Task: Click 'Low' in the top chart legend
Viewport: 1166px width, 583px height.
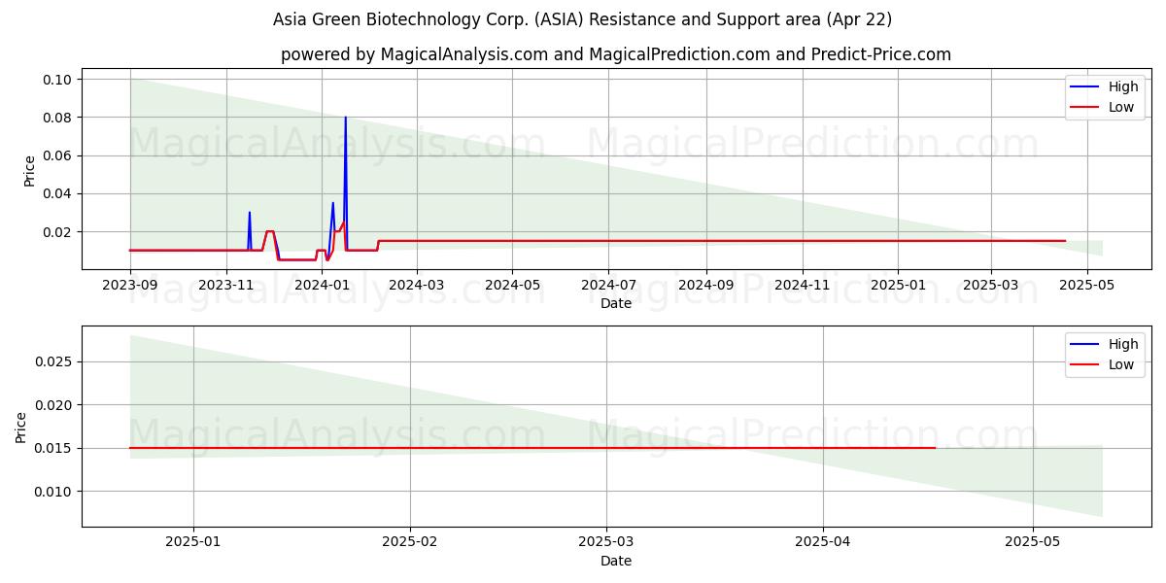Action: coord(1121,107)
